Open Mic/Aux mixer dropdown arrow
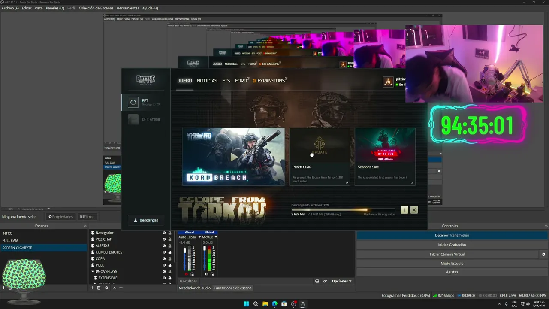The image size is (549, 309). coord(216,237)
